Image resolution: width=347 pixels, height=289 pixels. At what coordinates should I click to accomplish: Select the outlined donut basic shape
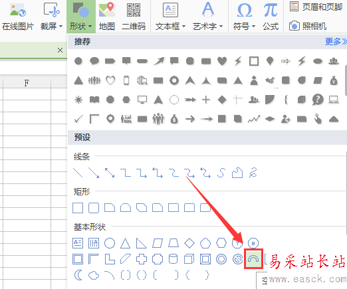(221, 259)
